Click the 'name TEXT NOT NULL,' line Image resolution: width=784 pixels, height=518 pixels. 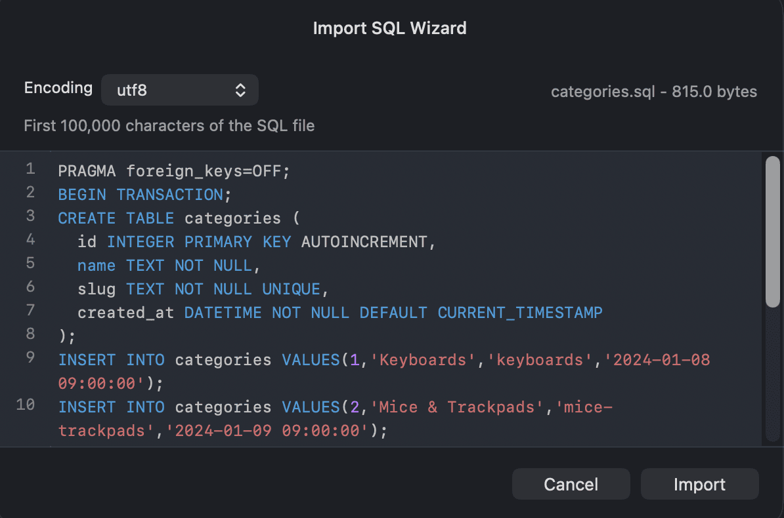click(169, 266)
